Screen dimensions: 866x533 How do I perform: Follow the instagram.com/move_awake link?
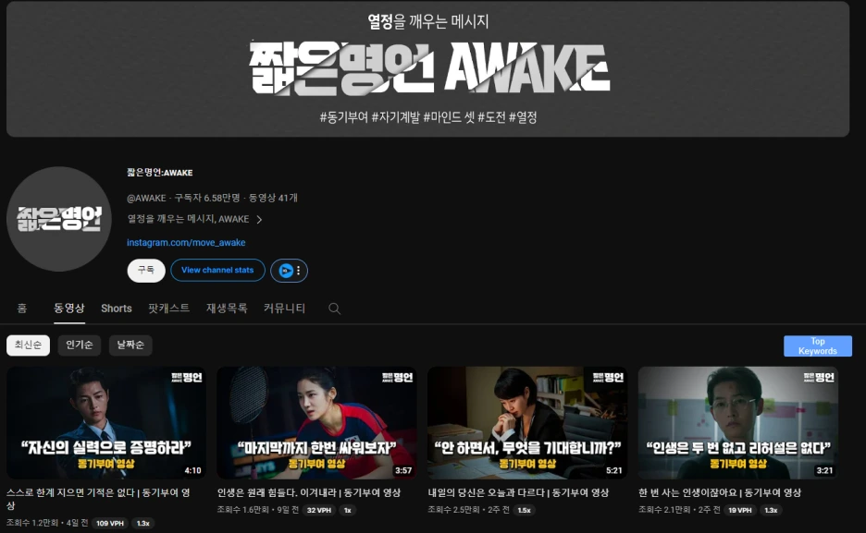pyautogui.click(x=186, y=243)
